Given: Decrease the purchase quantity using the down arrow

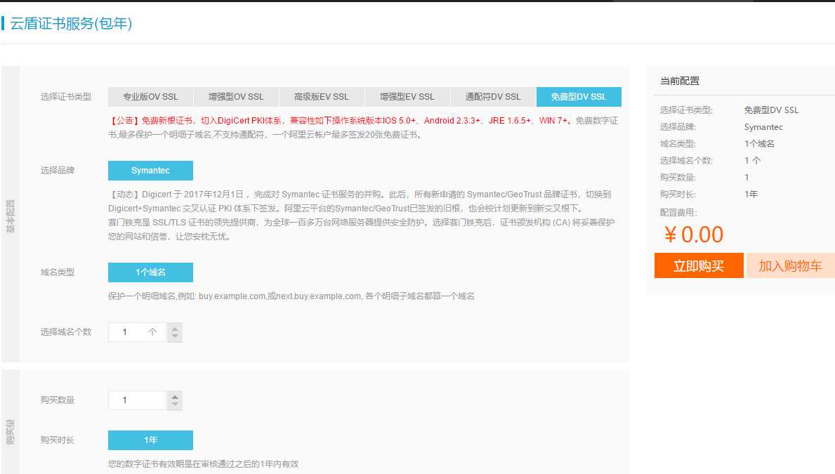Looking at the screenshot, I should click(x=174, y=403).
